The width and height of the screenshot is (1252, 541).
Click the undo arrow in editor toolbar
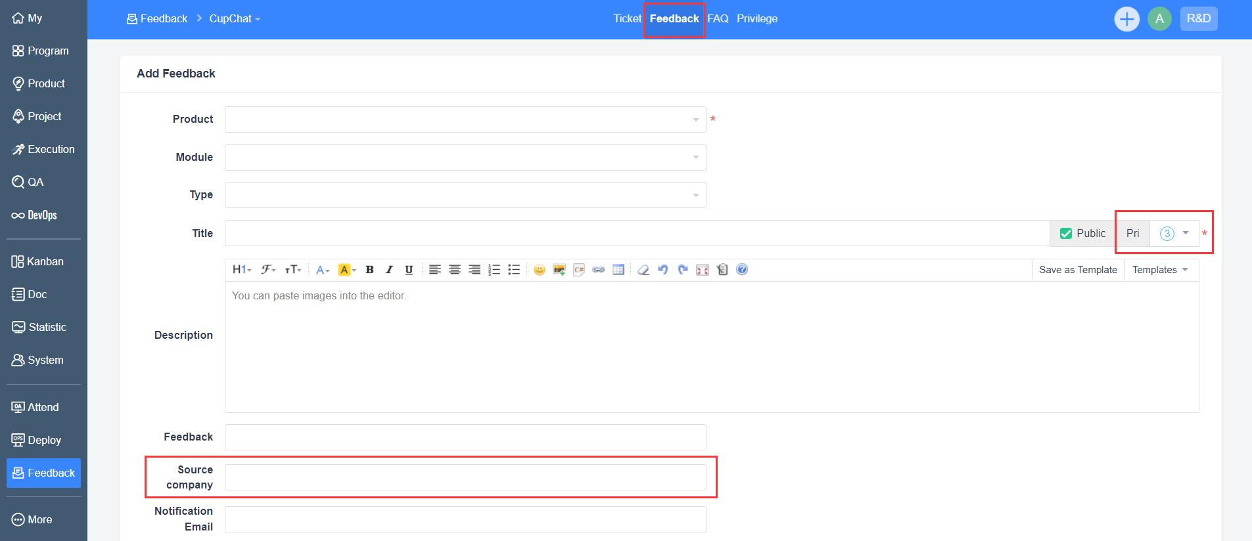pyautogui.click(x=662, y=270)
